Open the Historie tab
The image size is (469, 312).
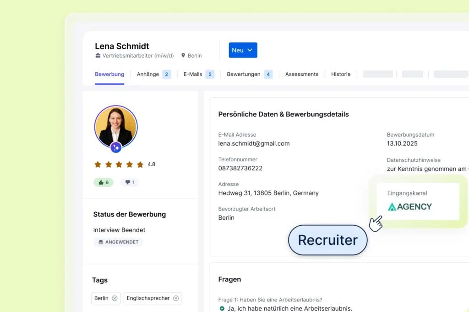pyautogui.click(x=341, y=74)
